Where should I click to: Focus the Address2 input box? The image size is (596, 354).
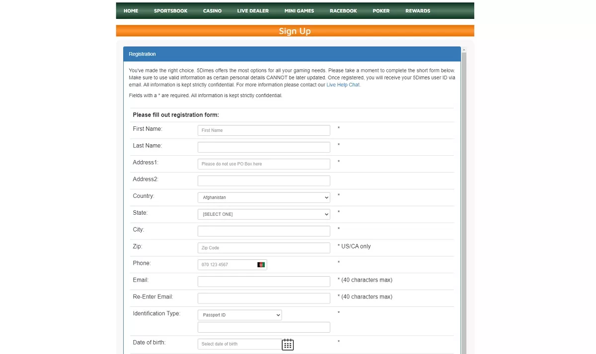[264, 181]
